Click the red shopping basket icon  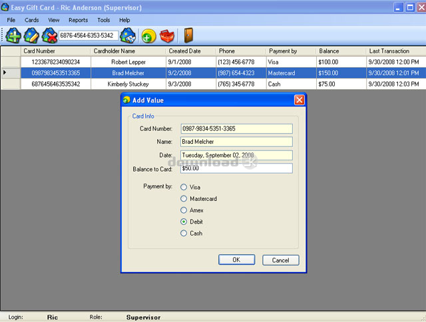pyautogui.click(x=166, y=35)
